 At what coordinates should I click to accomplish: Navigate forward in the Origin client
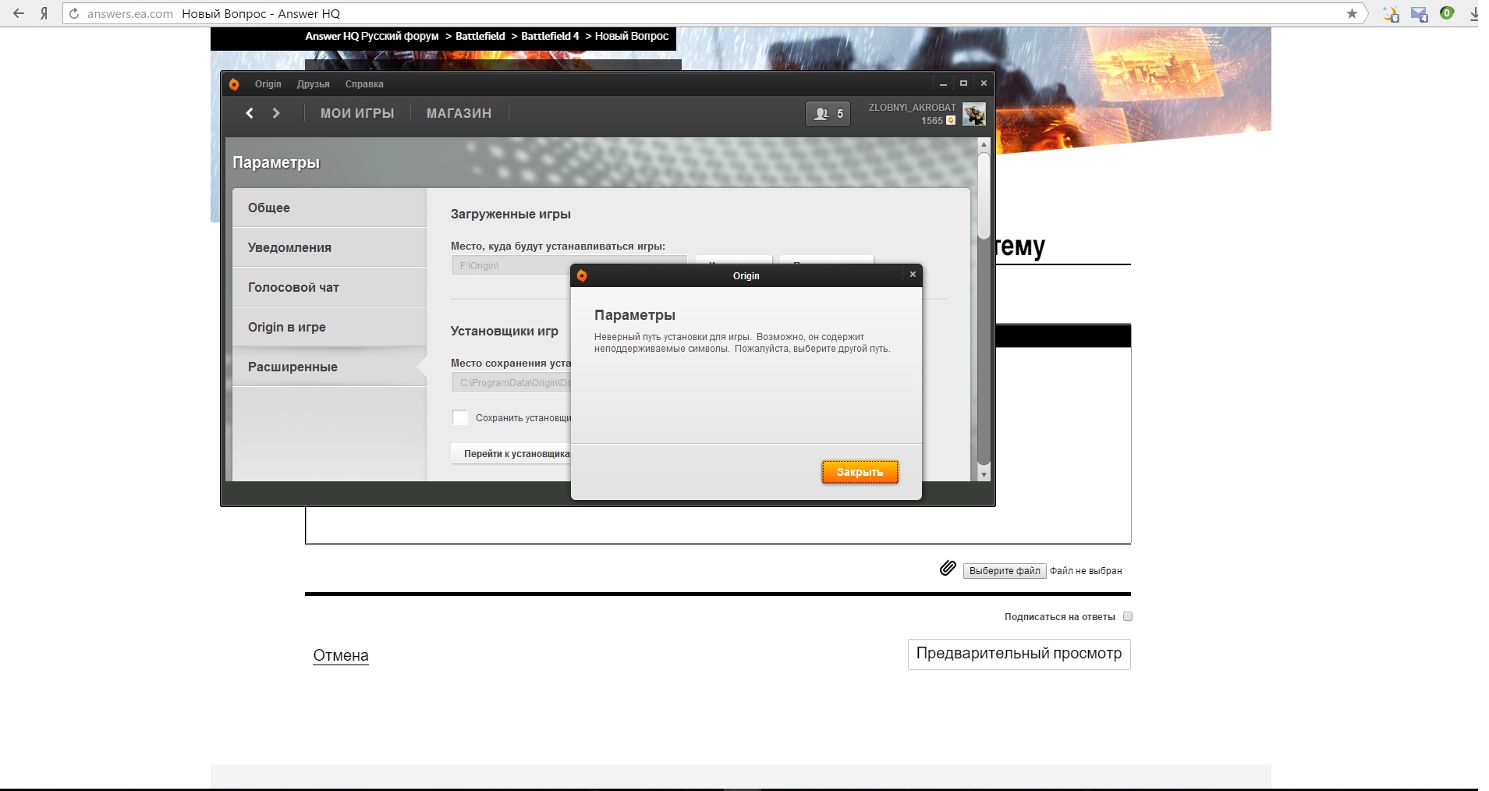275,113
